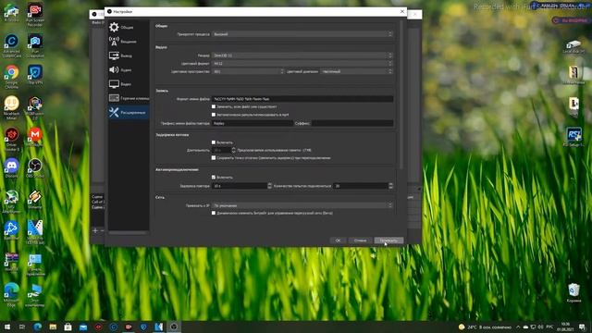Click the plus button under OBS scenes
Viewport: 592px width, 333px height.
pos(95,230)
